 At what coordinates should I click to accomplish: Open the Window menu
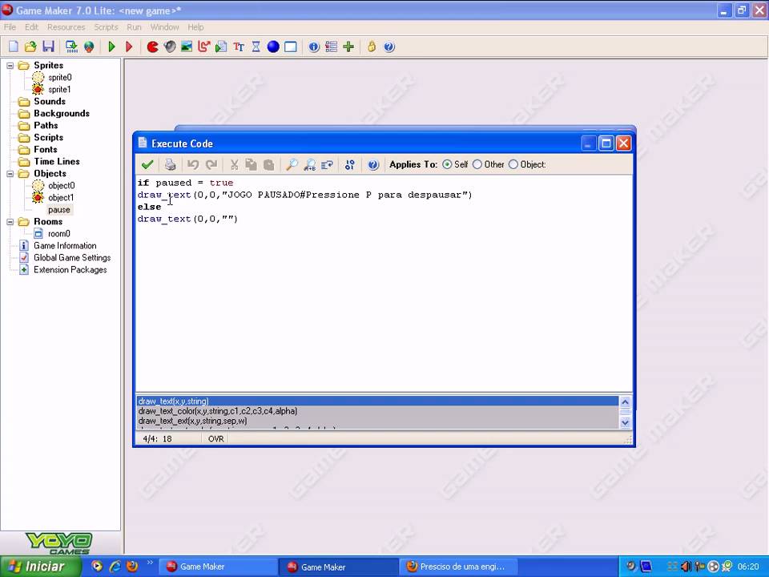point(164,27)
